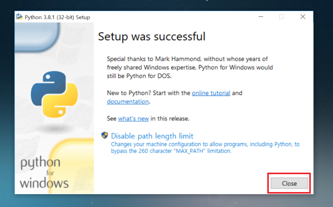Click the Python setup title bar icon
Screen dimensions: 333x207
[19, 17]
